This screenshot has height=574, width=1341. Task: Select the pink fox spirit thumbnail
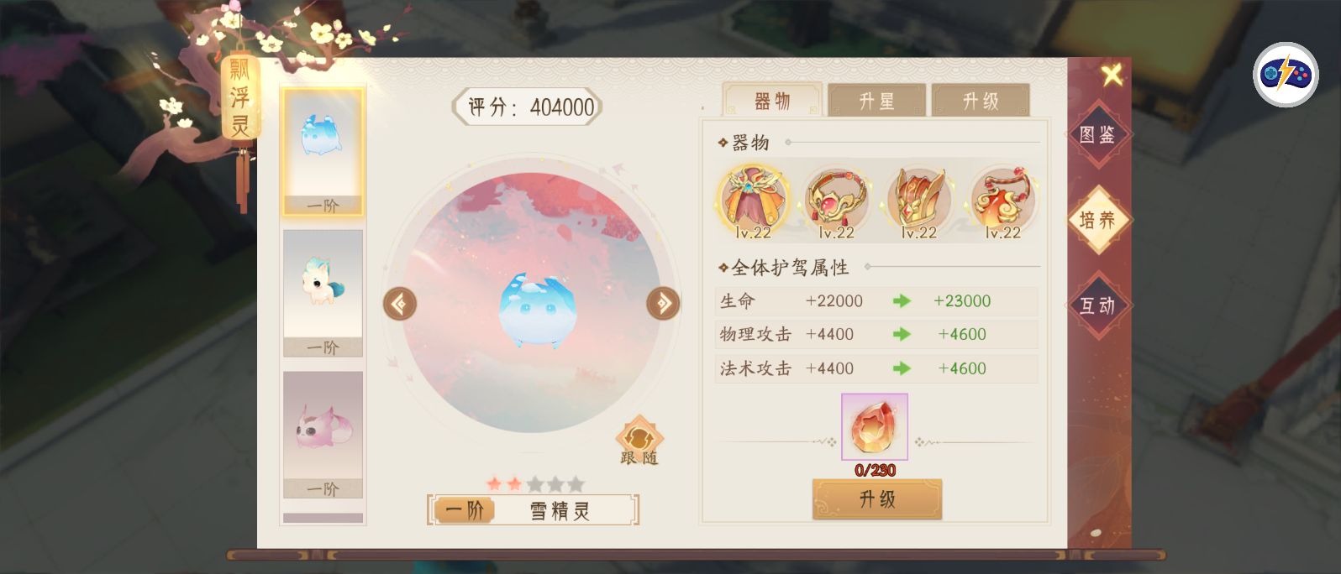(323, 436)
